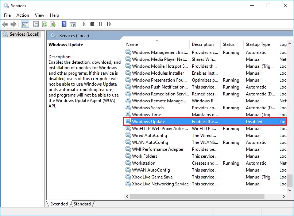This screenshot has width=294, height=216.
Task: Toggle Show/Hide Action Pane toolbar icon
Action: [x=73, y=24]
